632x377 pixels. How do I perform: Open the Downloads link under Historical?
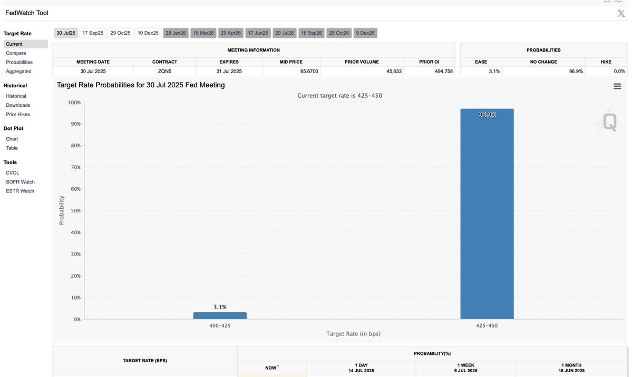pyautogui.click(x=18, y=105)
